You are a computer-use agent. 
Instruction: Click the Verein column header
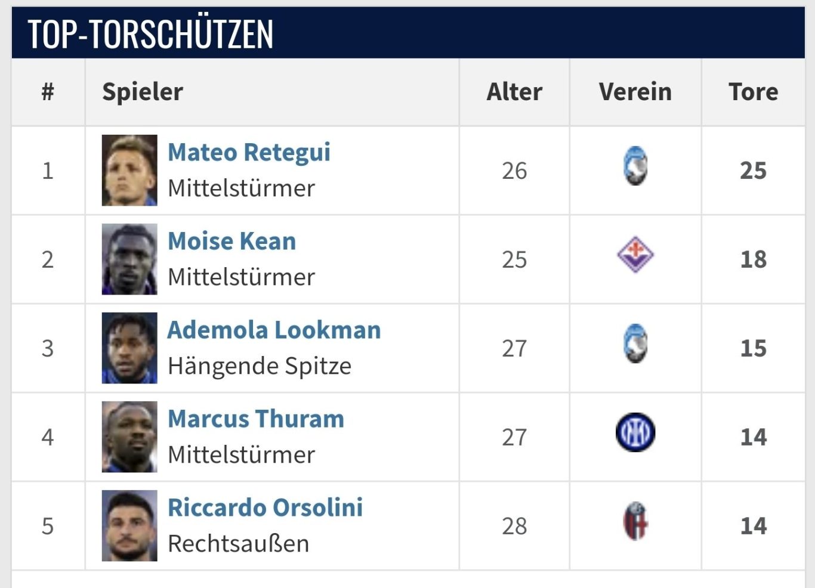(x=635, y=92)
